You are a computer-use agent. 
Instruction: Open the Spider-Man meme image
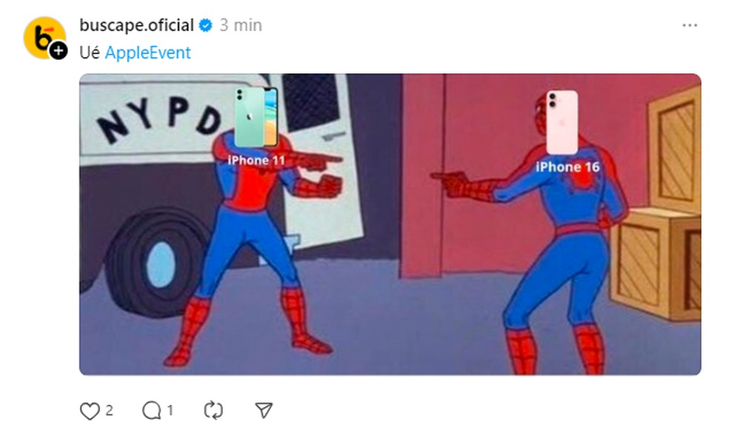pos(390,224)
